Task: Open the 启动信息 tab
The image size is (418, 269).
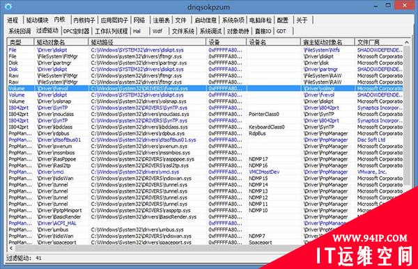Action: [x=206, y=20]
